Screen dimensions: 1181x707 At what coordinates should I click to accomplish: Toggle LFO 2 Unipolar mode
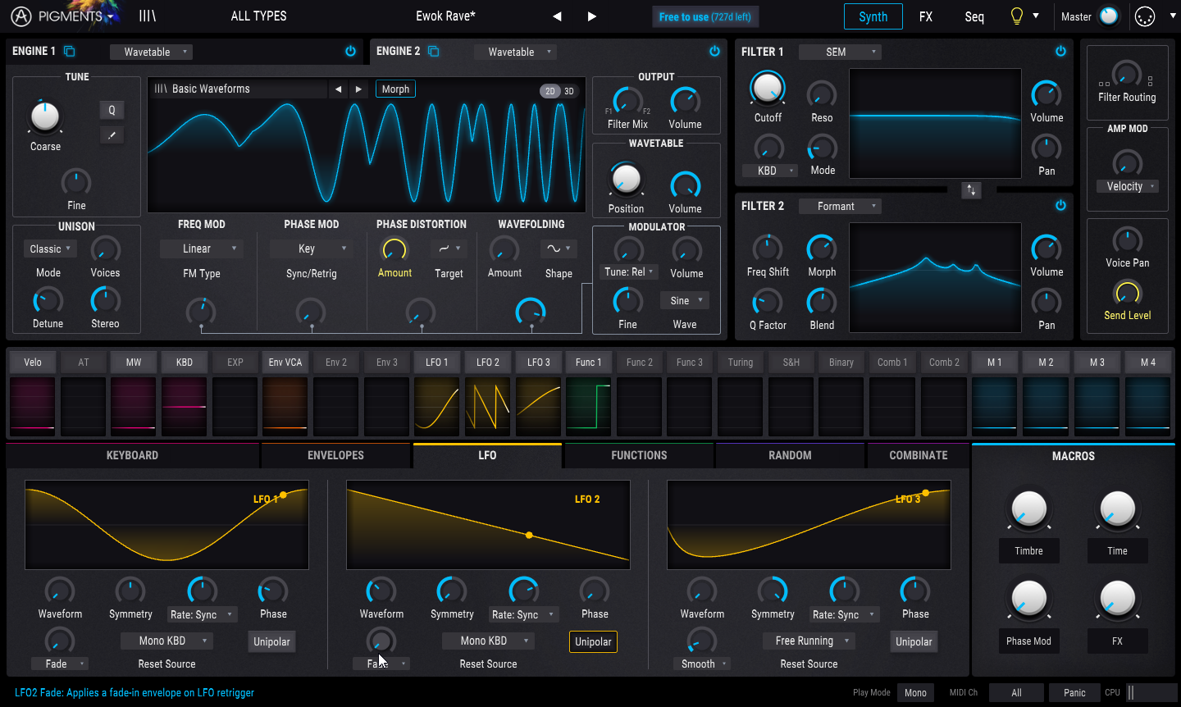tap(593, 641)
